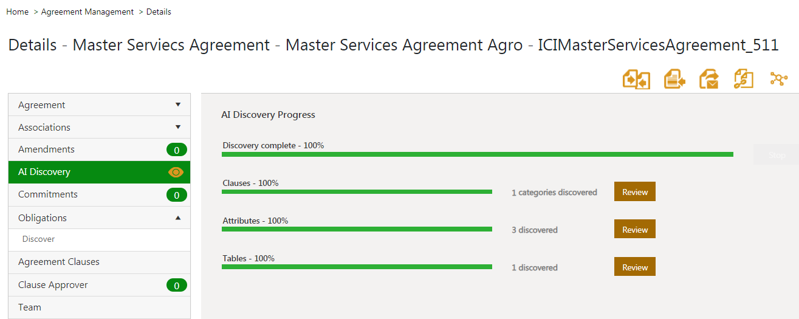Click the Commitments count badge
This screenshot has width=799, height=319.
(176, 195)
